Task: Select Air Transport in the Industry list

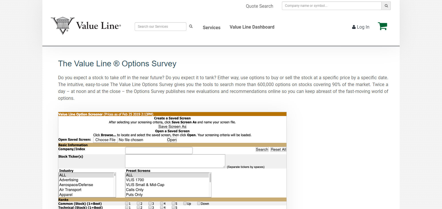Action: coord(86,190)
